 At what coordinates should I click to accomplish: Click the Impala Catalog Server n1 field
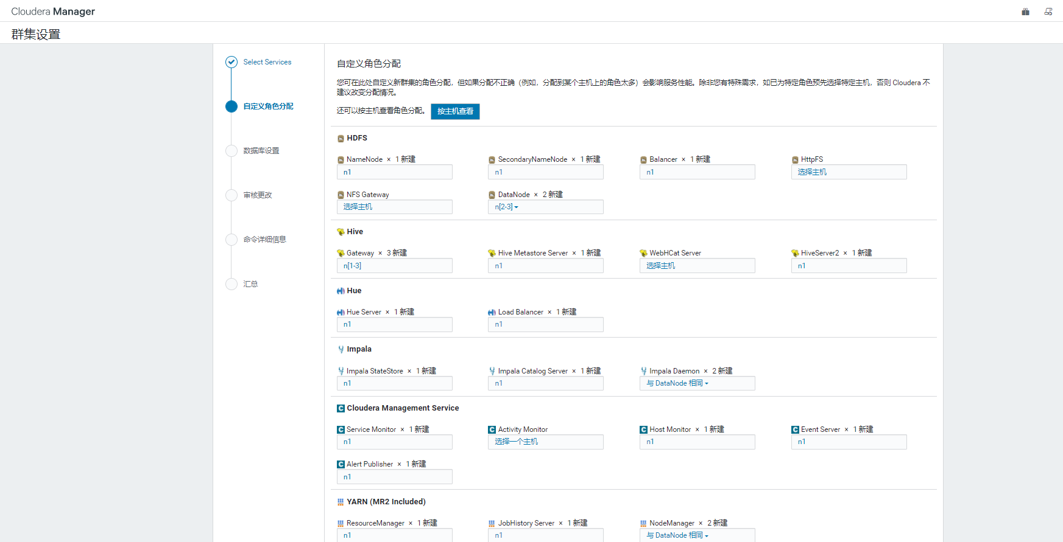point(545,383)
